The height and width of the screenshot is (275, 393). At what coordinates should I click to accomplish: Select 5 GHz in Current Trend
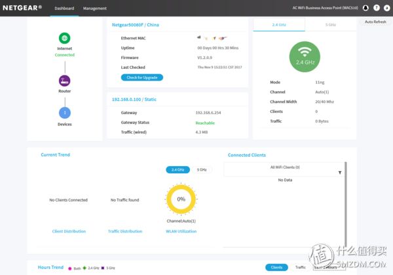point(202,170)
